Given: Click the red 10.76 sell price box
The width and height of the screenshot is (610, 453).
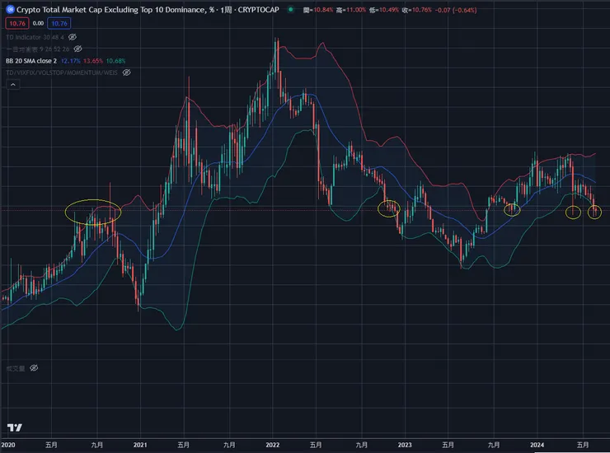Looking at the screenshot, I should 17,23.
